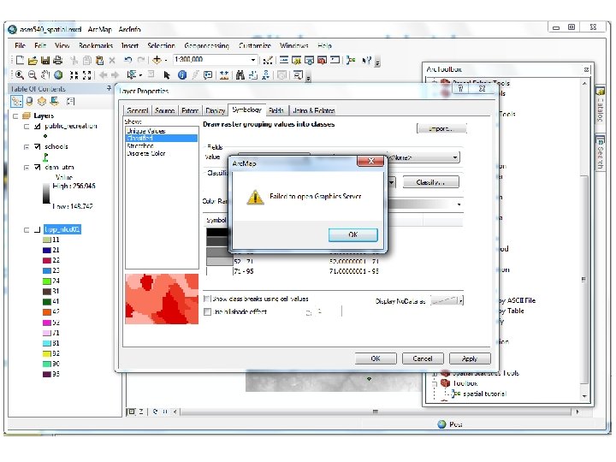Click OK in Layer Properties
The width and height of the screenshot is (616, 462).
376,358
